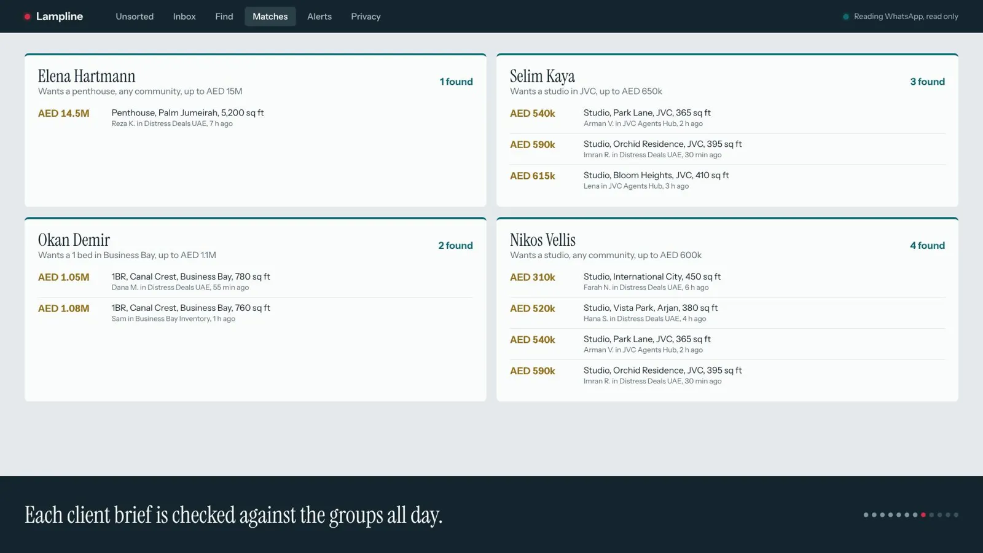The width and height of the screenshot is (983, 553).
Task: Switch to the Find tab
Action: pos(224,17)
